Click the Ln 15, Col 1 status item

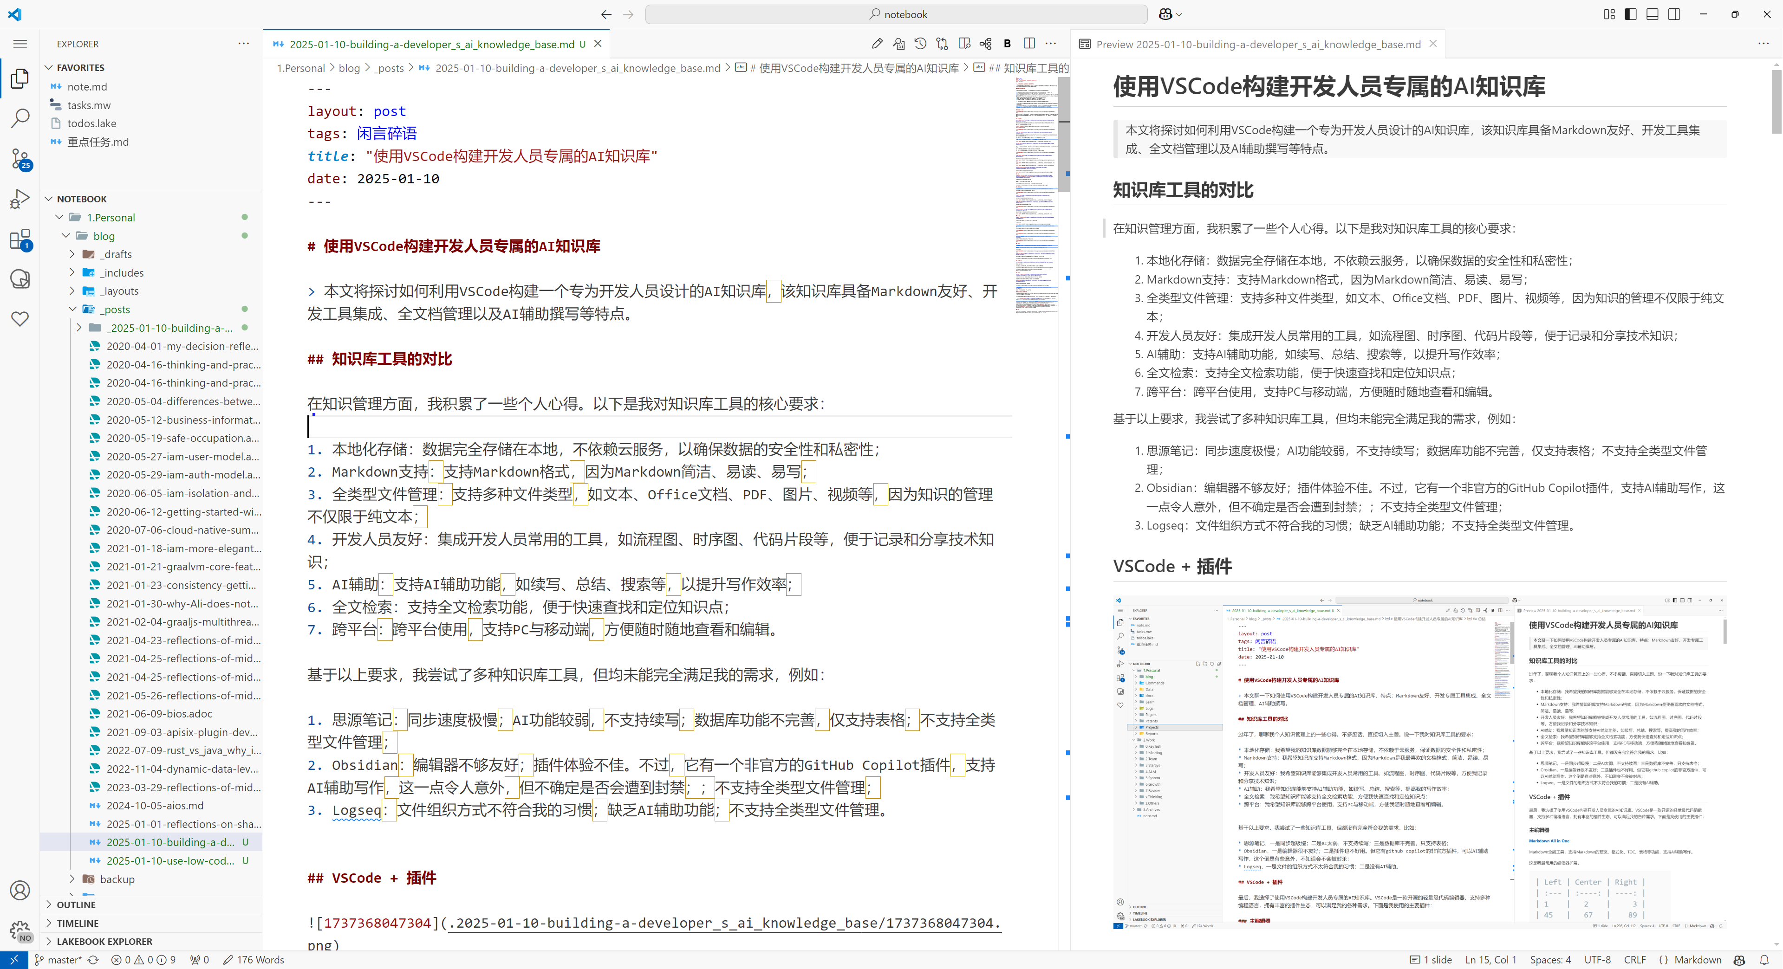[x=1491, y=960]
